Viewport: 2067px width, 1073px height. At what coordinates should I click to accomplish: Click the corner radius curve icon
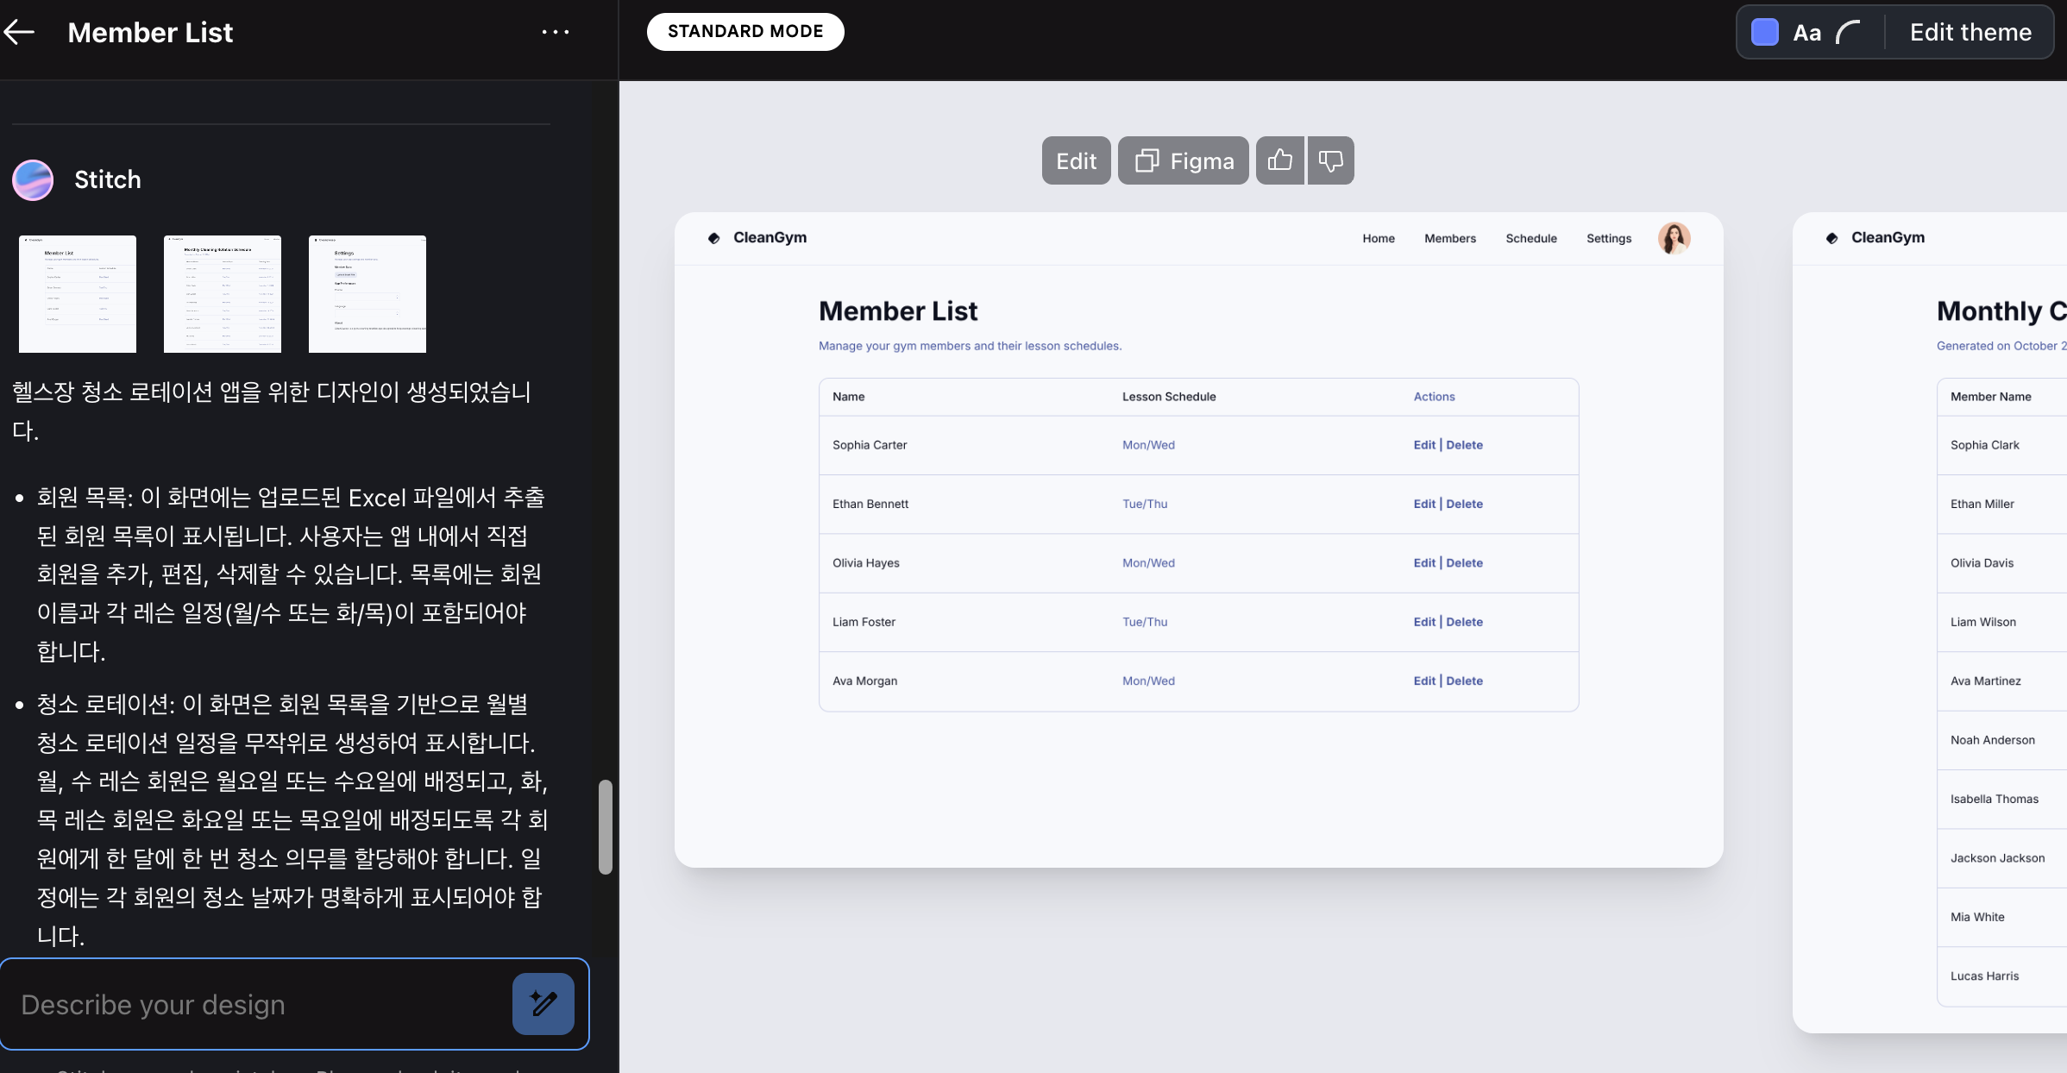1849,33
